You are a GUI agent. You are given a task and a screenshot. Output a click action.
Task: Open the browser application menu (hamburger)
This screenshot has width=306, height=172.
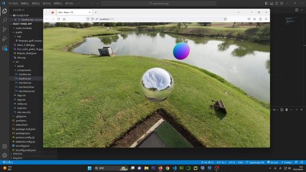click(x=266, y=19)
